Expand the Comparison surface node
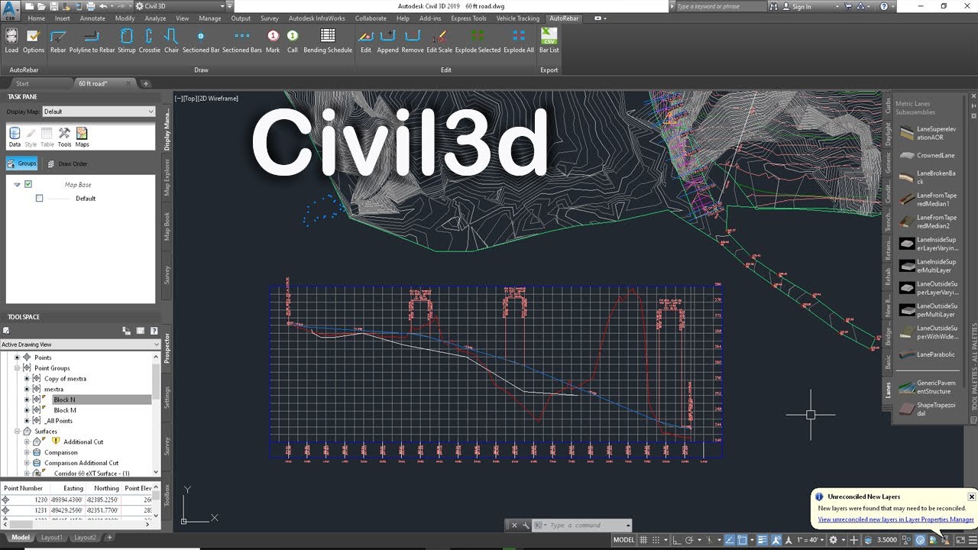 [x=27, y=452]
